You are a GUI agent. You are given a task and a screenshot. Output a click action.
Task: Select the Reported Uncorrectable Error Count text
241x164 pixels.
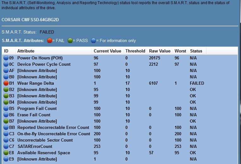(53, 127)
